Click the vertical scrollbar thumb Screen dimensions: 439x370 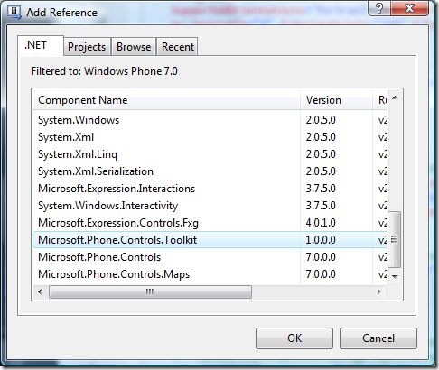(x=394, y=239)
